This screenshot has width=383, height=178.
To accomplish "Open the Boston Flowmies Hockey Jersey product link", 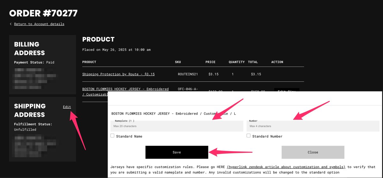I will click(125, 92).
